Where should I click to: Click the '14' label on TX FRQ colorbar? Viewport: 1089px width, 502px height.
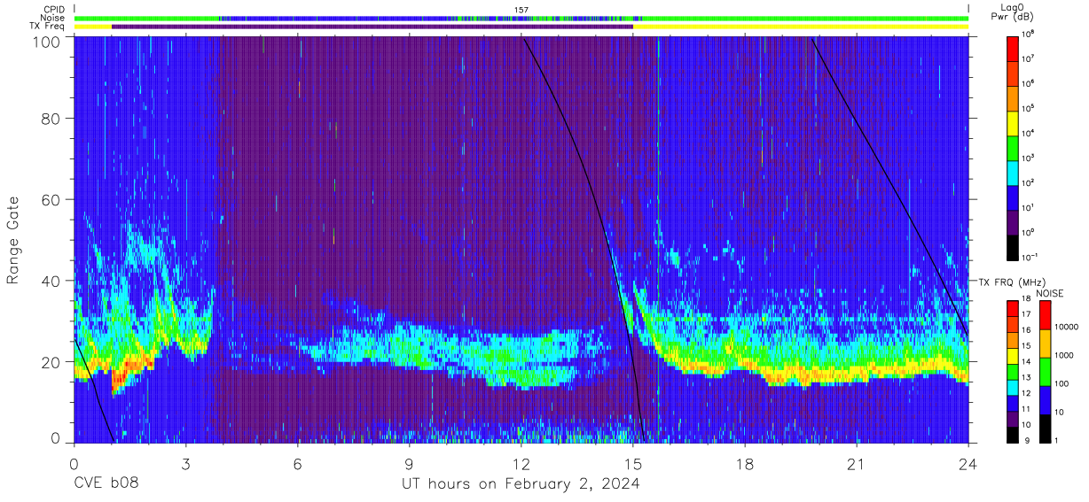(x=1025, y=361)
